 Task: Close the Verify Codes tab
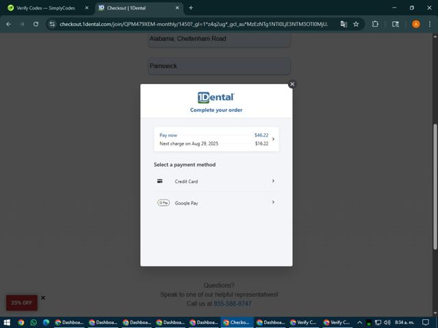pos(87,8)
